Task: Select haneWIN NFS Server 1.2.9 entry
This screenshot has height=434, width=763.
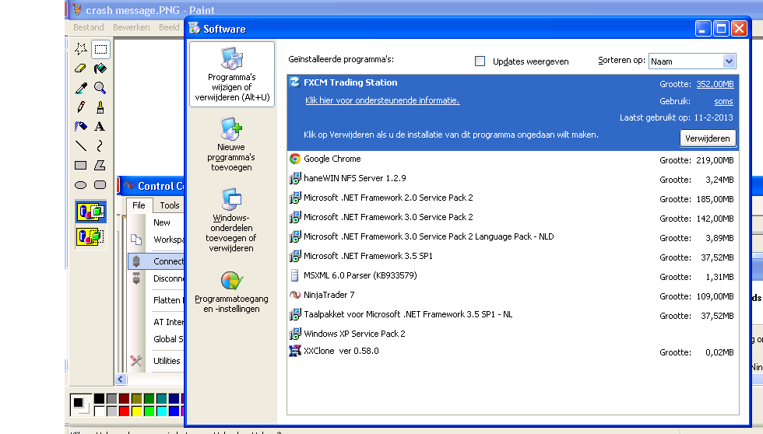Action: click(513, 179)
